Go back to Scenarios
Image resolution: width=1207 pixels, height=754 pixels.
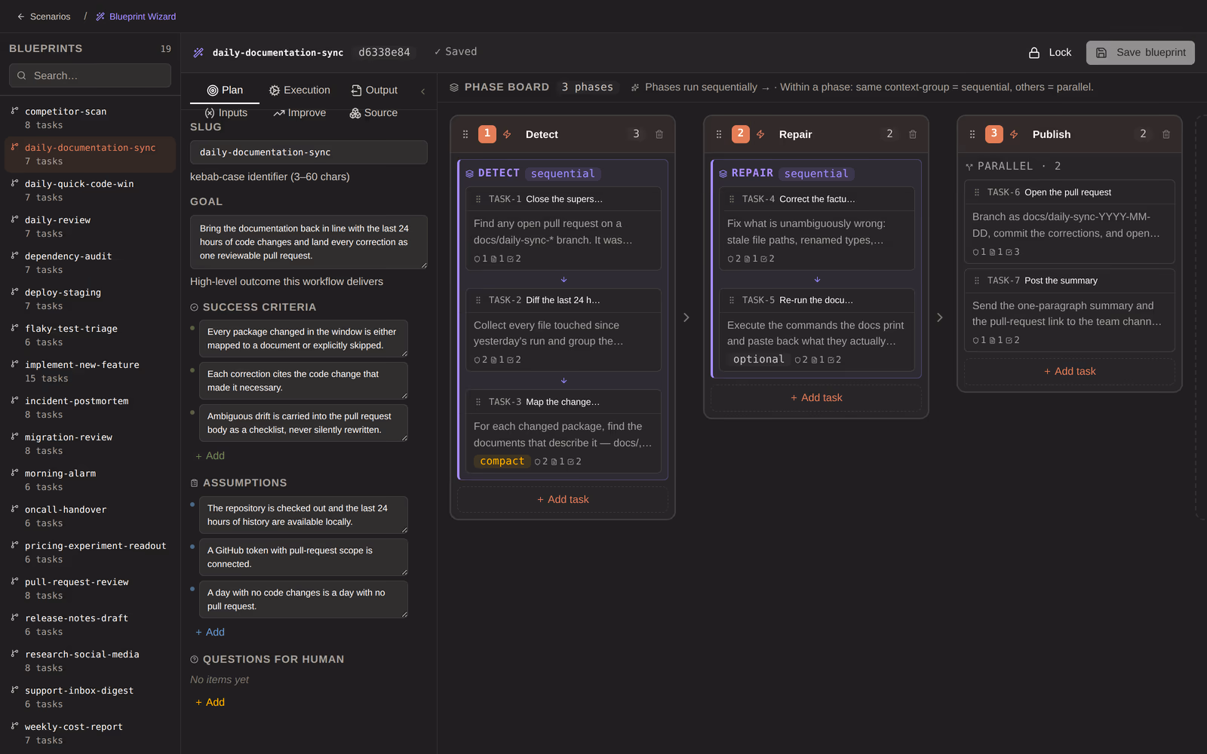coord(44,17)
